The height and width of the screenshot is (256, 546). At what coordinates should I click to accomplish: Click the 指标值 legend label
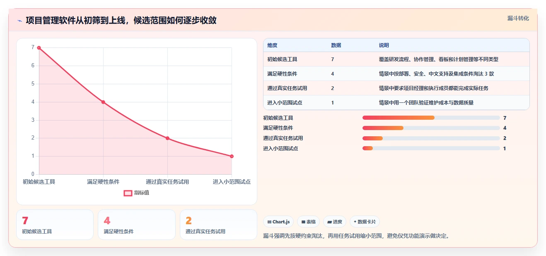142,193
